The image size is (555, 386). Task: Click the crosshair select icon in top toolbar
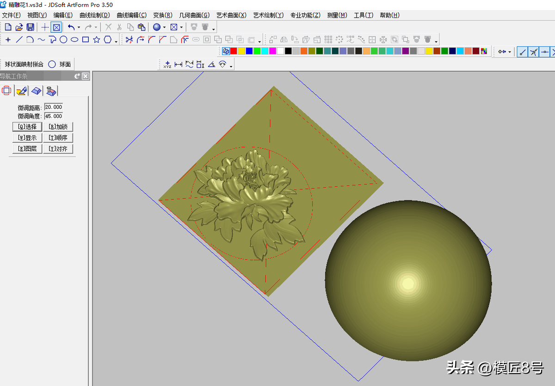pos(45,27)
